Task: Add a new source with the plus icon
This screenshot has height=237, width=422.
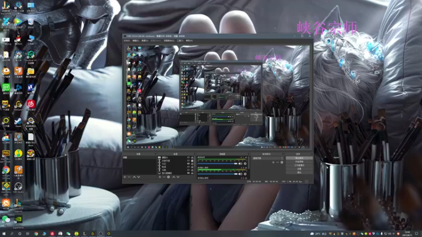Action: [160, 177]
